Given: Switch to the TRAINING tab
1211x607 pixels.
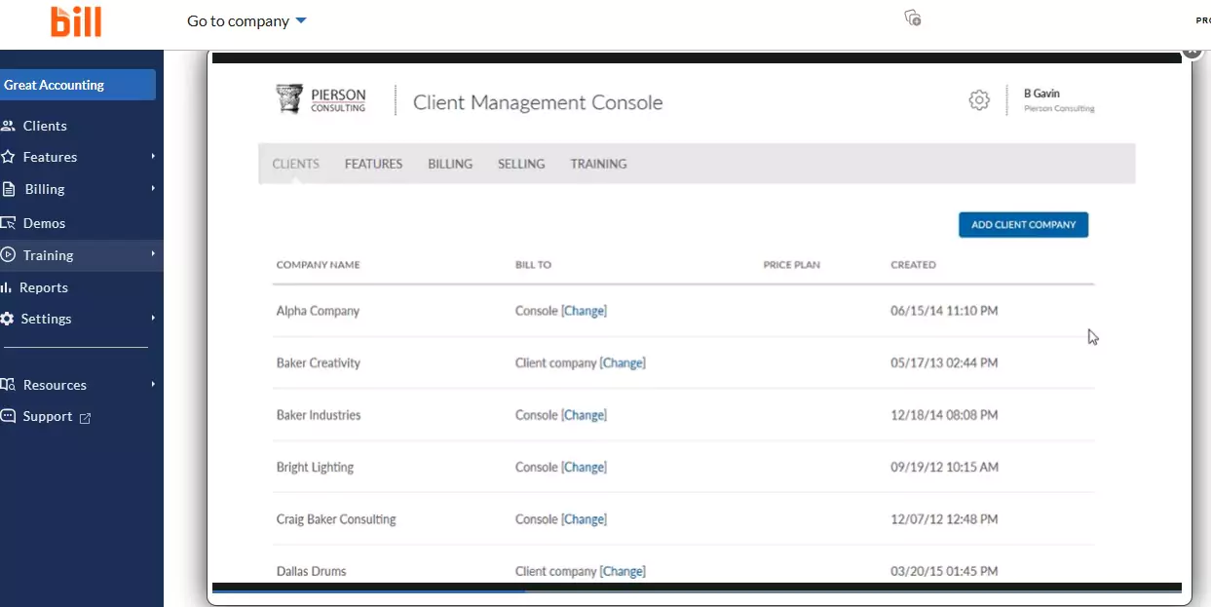Looking at the screenshot, I should coord(598,164).
